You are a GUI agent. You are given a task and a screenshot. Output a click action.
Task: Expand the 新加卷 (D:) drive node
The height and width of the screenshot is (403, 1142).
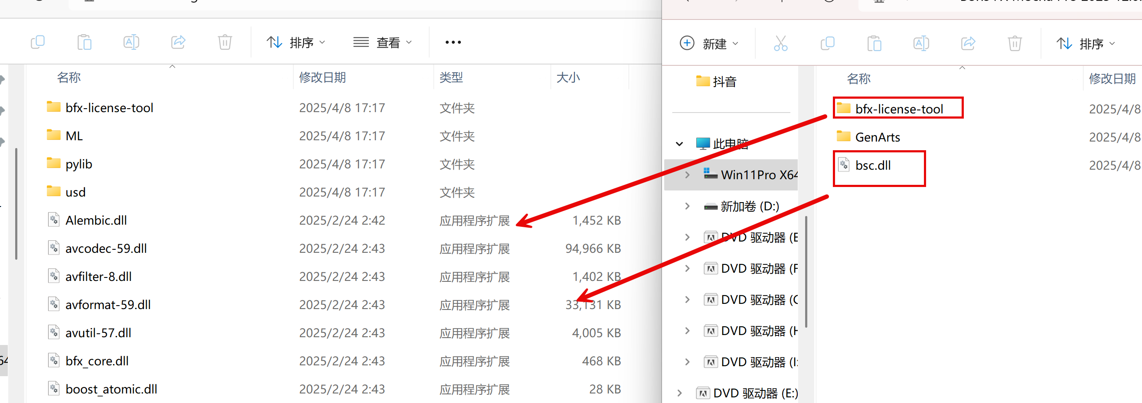tap(687, 206)
